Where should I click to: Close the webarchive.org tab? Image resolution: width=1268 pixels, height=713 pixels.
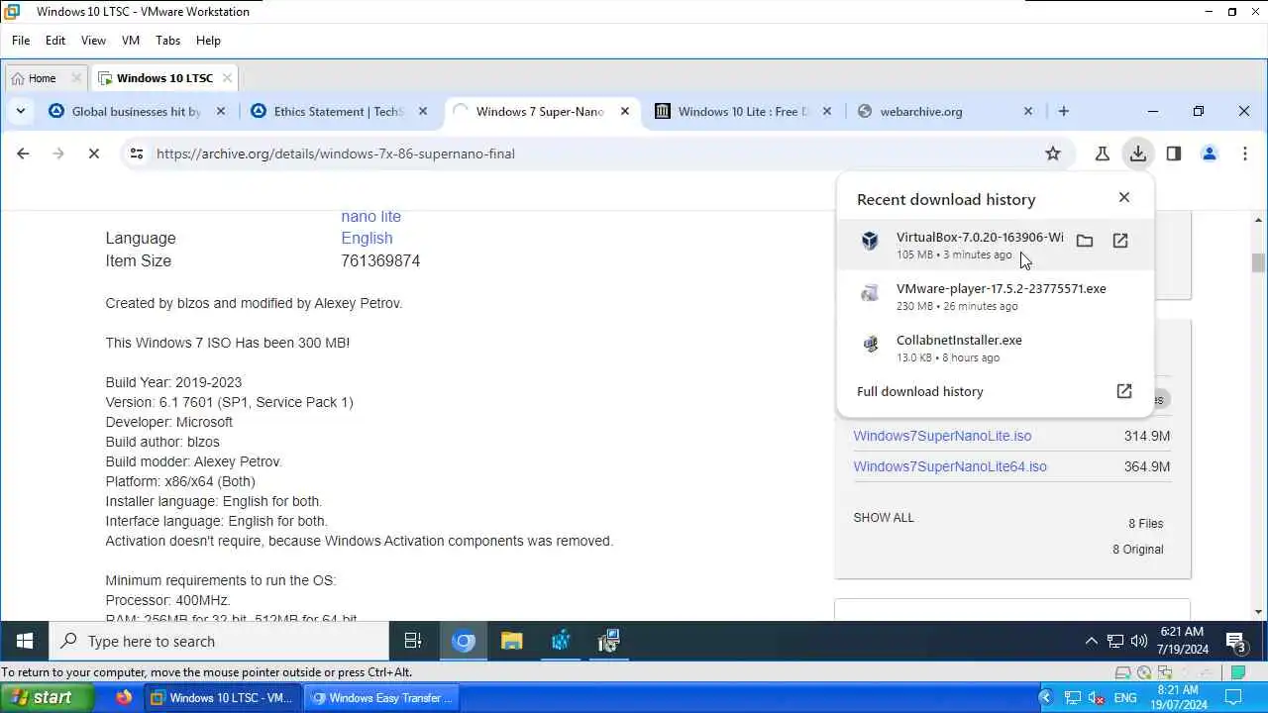(x=1028, y=111)
